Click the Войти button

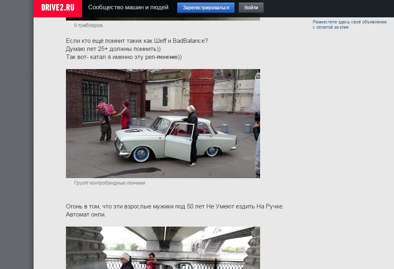[251, 8]
